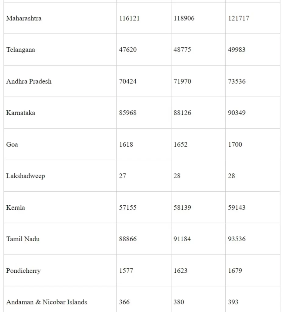The height and width of the screenshot is (312, 286).
Task: Select the Lakshadweep row label
Action: pyautogui.click(x=25, y=176)
